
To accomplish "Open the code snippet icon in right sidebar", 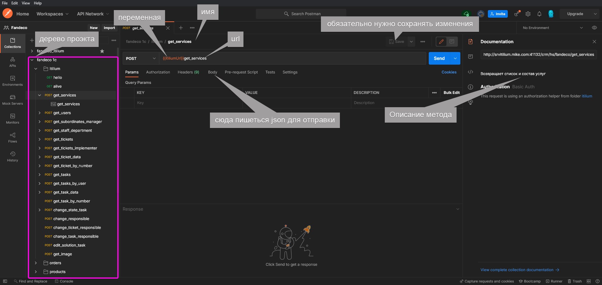I will click(x=470, y=72).
